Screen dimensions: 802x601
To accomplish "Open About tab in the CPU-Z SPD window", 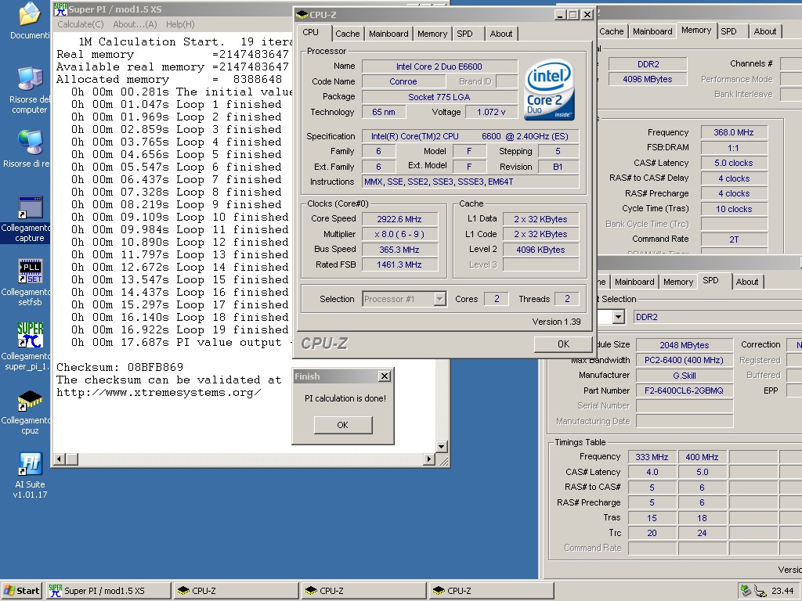I will pos(747,282).
